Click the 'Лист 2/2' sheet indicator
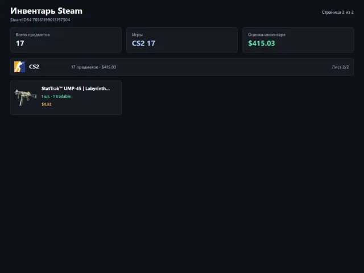Image resolution: width=364 pixels, height=273 pixels. pos(340,67)
